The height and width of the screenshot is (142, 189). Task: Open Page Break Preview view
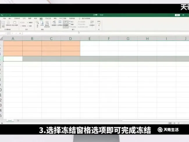point(3,24)
